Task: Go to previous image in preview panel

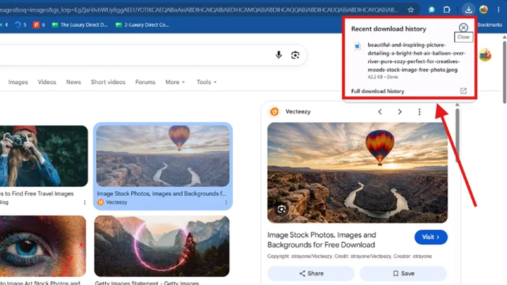Action: point(380,112)
